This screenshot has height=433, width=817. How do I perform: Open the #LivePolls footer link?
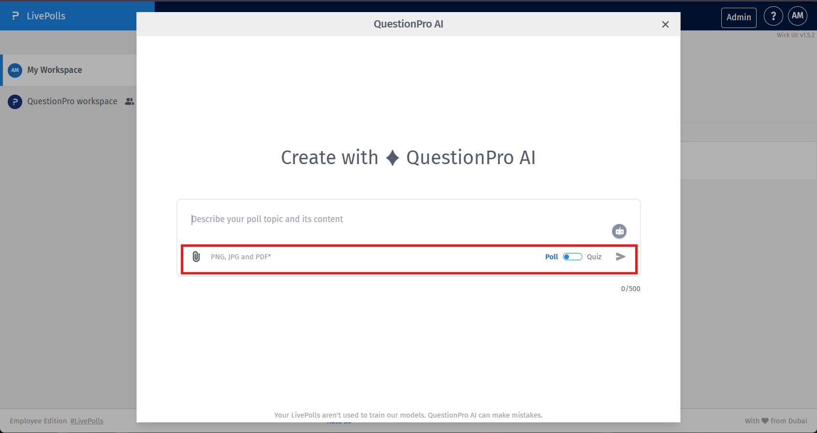(x=87, y=421)
